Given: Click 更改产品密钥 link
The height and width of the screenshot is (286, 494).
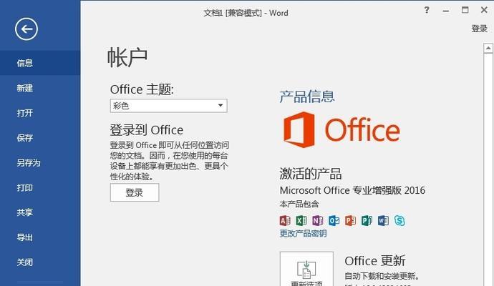Looking at the screenshot, I should [x=303, y=234].
